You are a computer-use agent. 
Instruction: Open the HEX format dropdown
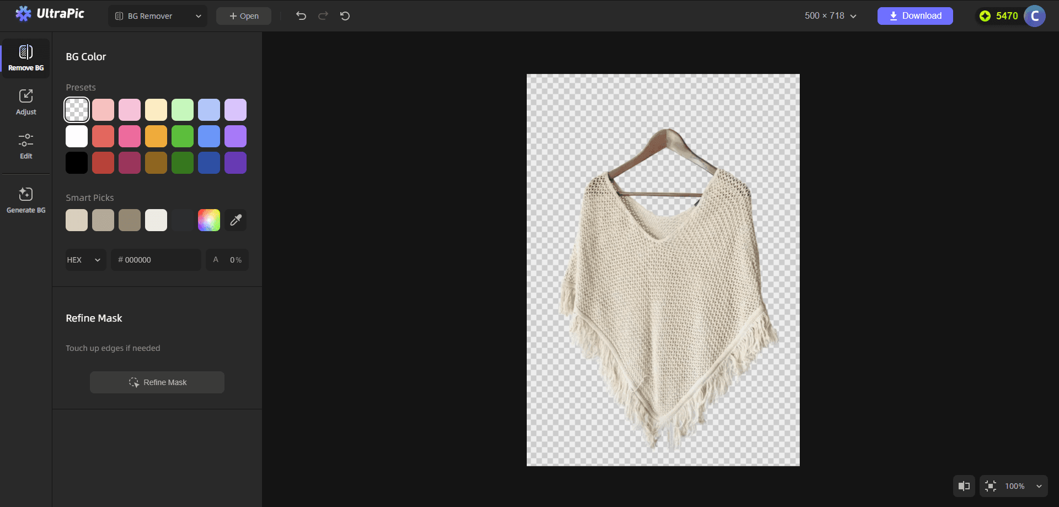click(x=85, y=259)
